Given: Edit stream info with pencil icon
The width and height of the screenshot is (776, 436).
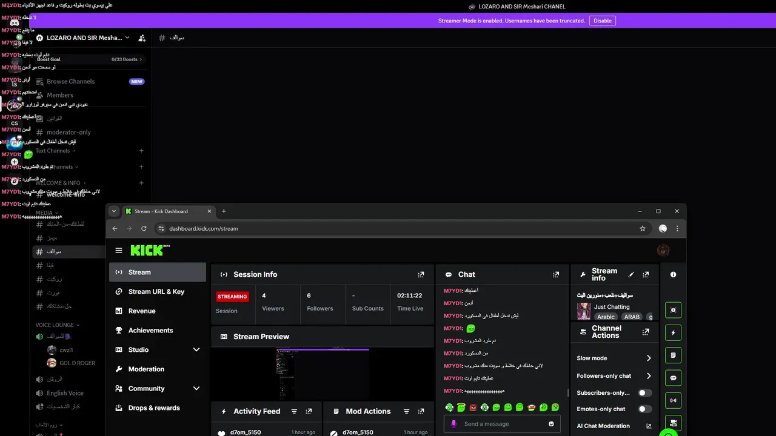Looking at the screenshot, I should click(x=631, y=274).
